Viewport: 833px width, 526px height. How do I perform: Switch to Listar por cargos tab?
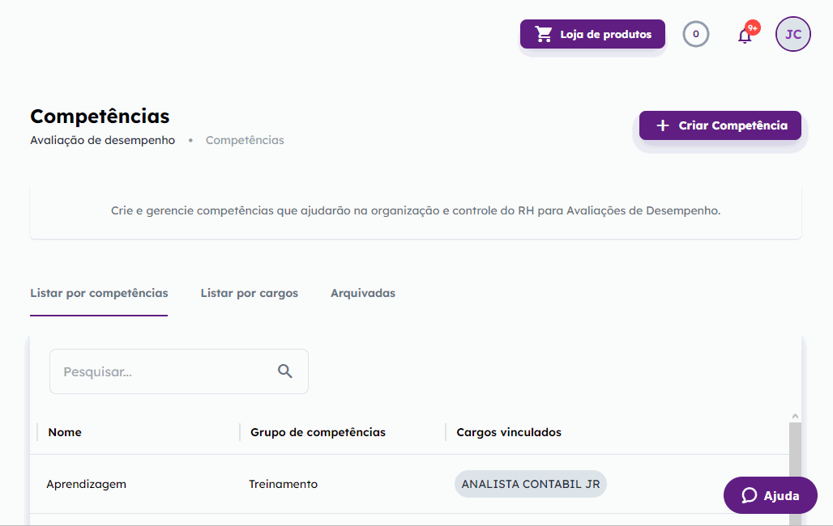(249, 293)
